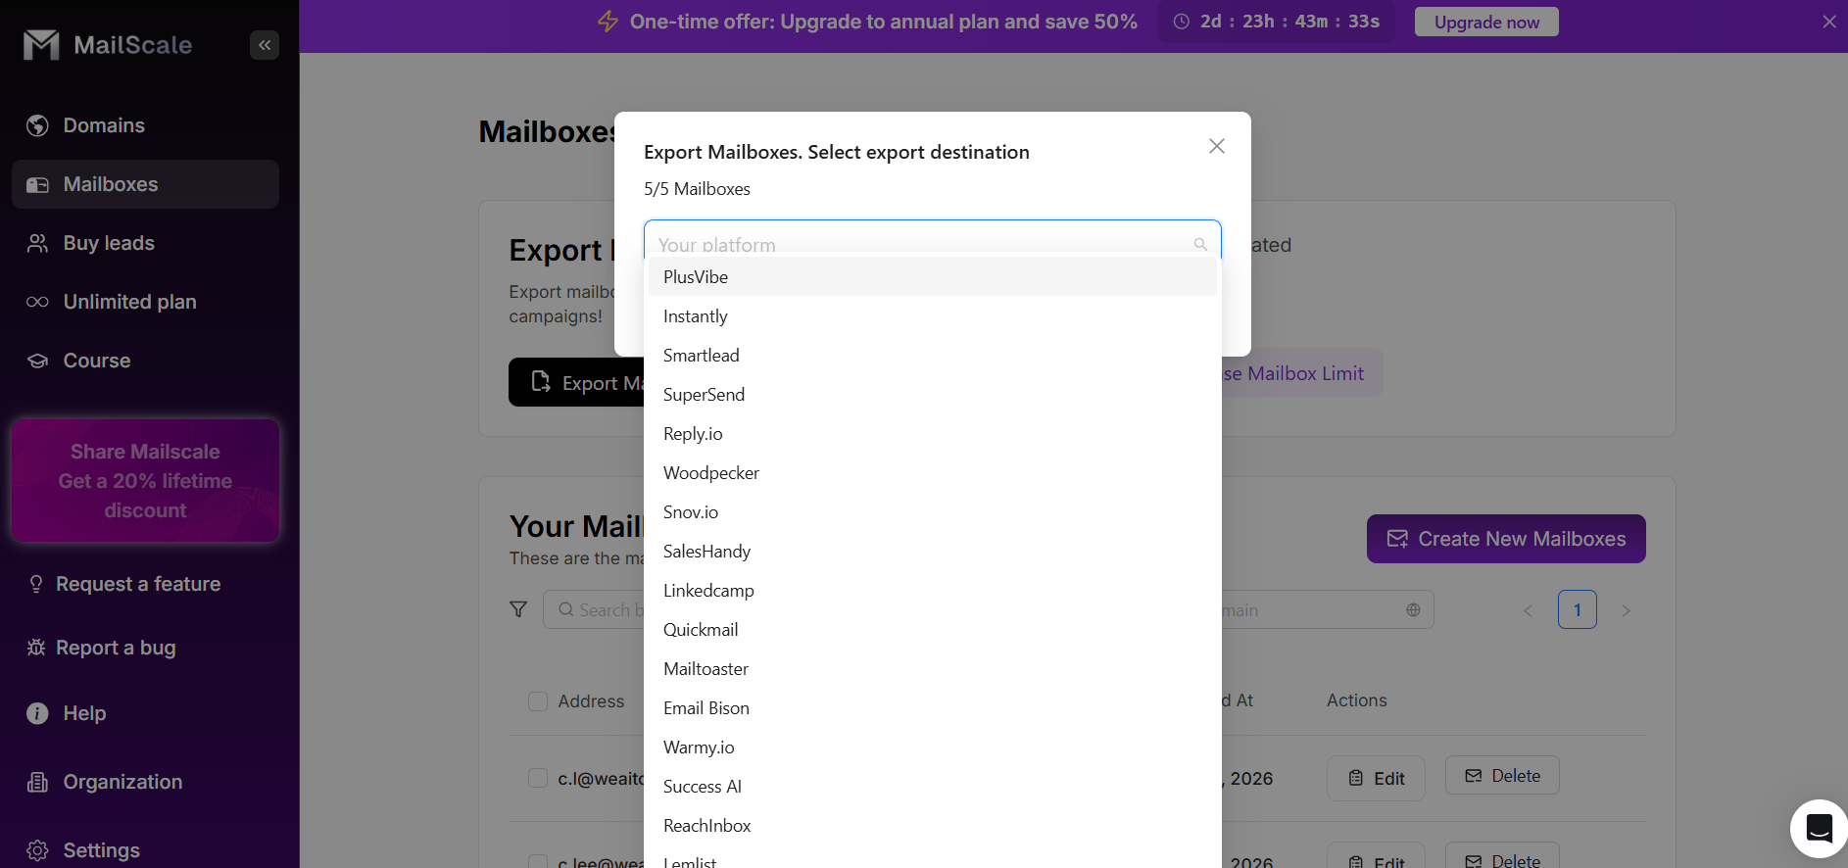This screenshot has height=868, width=1848.
Task: Click the people icon beside Buy leads
Action: [37, 243]
